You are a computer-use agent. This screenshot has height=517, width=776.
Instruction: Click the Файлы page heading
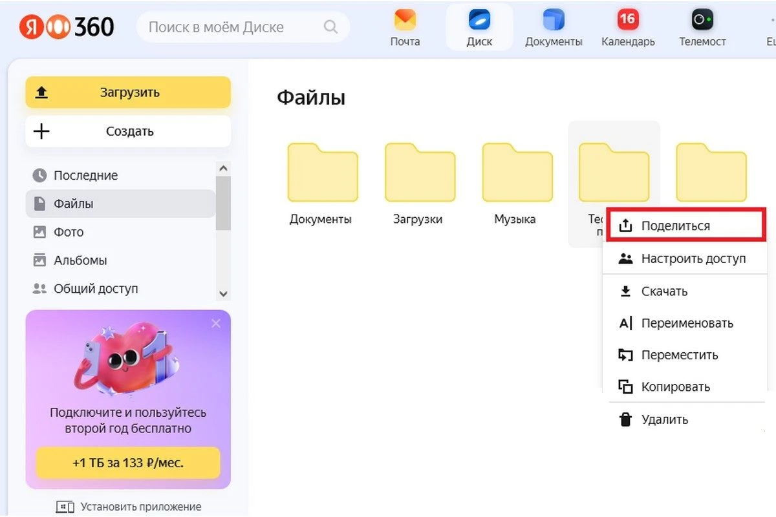pyautogui.click(x=311, y=98)
